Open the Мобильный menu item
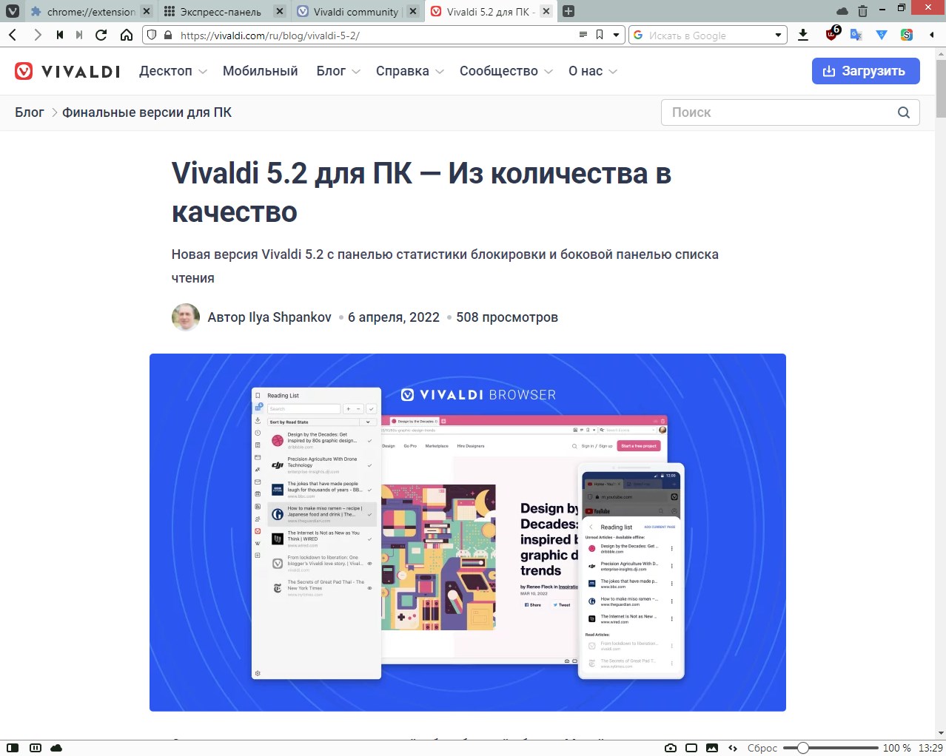Viewport: 946px width, 756px height. point(260,71)
